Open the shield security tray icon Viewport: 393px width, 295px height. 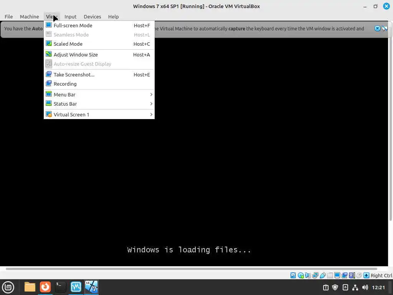[335, 287]
